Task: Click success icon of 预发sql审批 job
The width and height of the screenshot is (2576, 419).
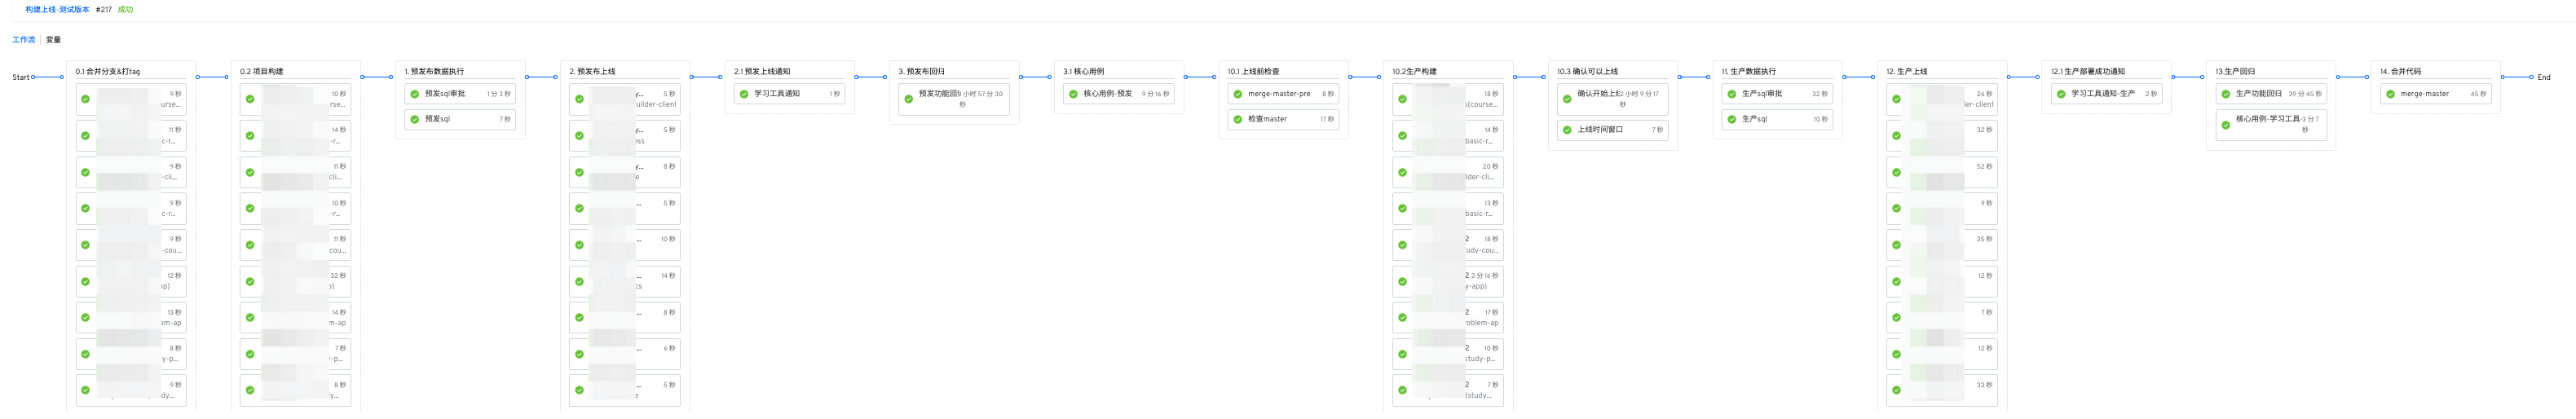Action: [414, 94]
